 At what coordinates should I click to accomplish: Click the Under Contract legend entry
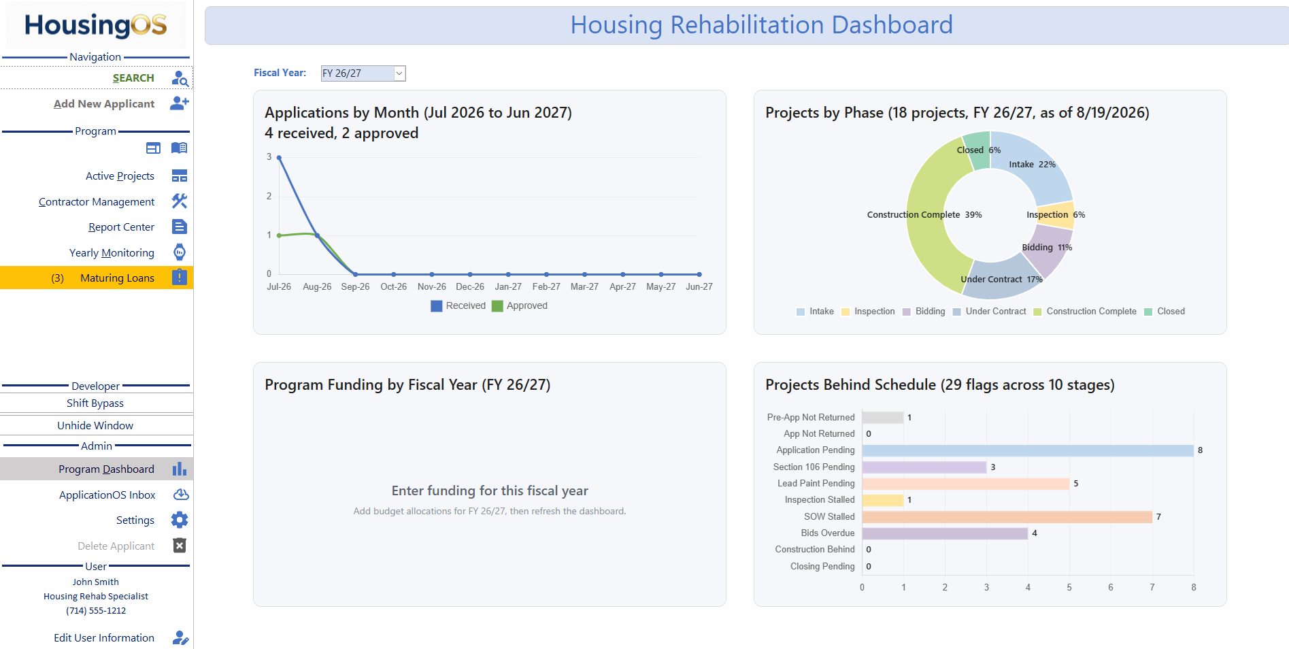990,312
